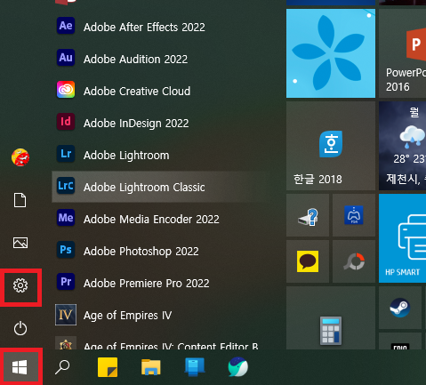The height and width of the screenshot is (385, 426).
Task: Launch Adobe Lightroom Classic LrC icon
Action: pos(66,186)
